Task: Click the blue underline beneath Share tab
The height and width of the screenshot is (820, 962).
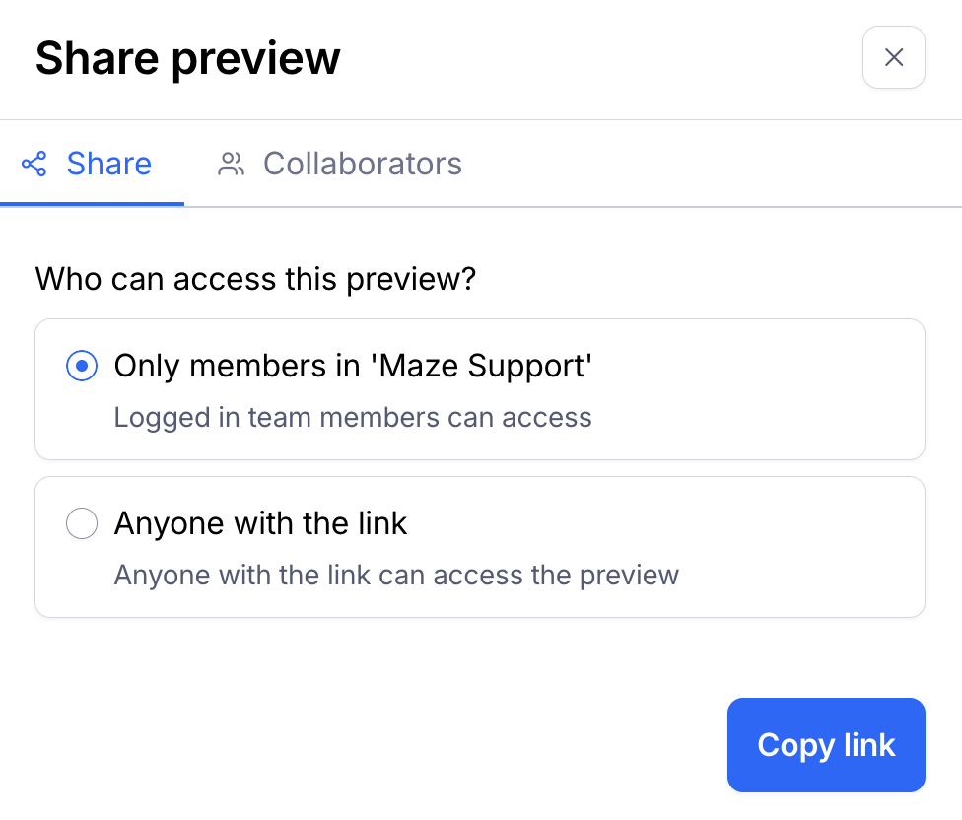Action: click(x=92, y=204)
